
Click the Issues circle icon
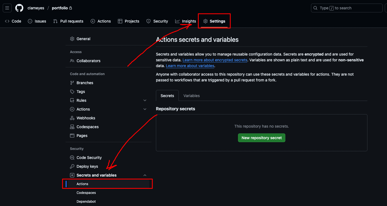[x=30, y=21]
